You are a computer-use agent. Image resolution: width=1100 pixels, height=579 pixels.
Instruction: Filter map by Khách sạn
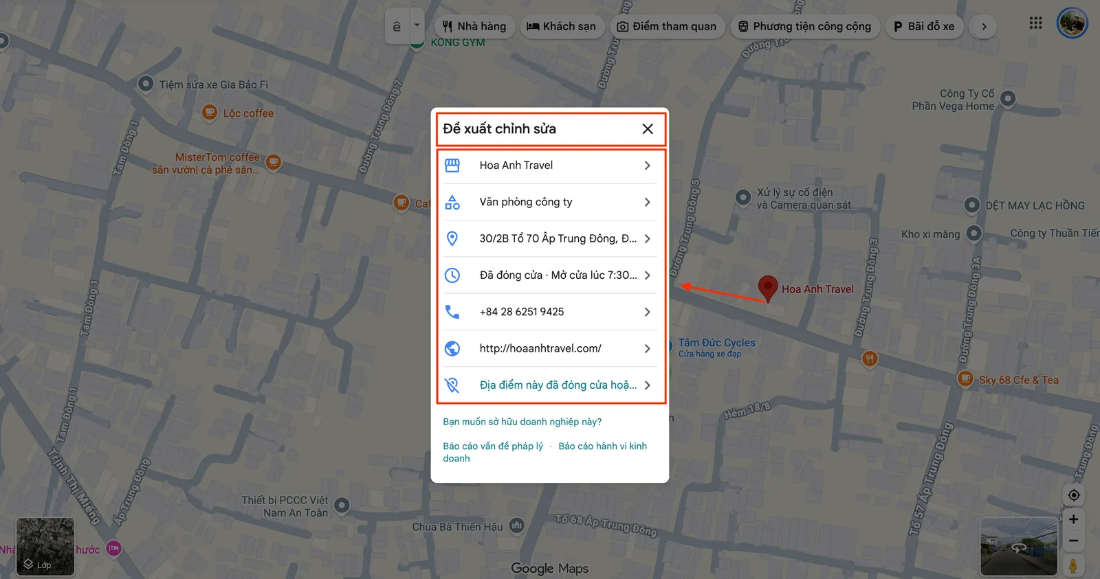(x=561, y=27)
